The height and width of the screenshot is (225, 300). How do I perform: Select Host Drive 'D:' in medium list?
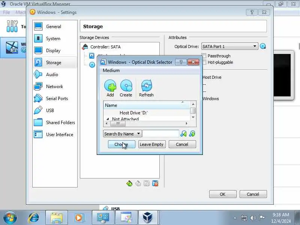point(133,113)
